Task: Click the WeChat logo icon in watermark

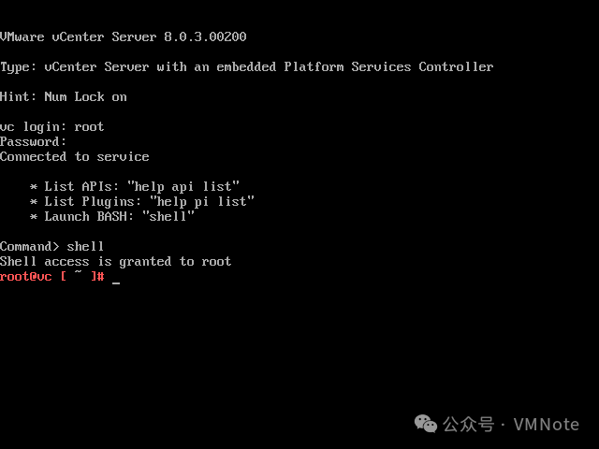Action: [426, 424]
